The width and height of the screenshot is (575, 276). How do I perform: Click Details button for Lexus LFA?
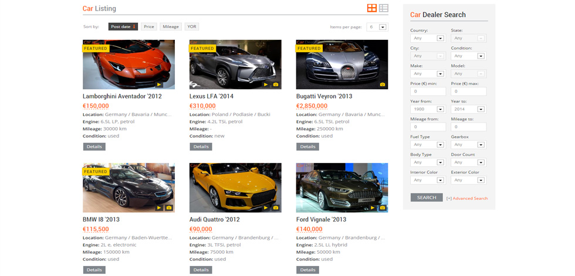[201, 146]
